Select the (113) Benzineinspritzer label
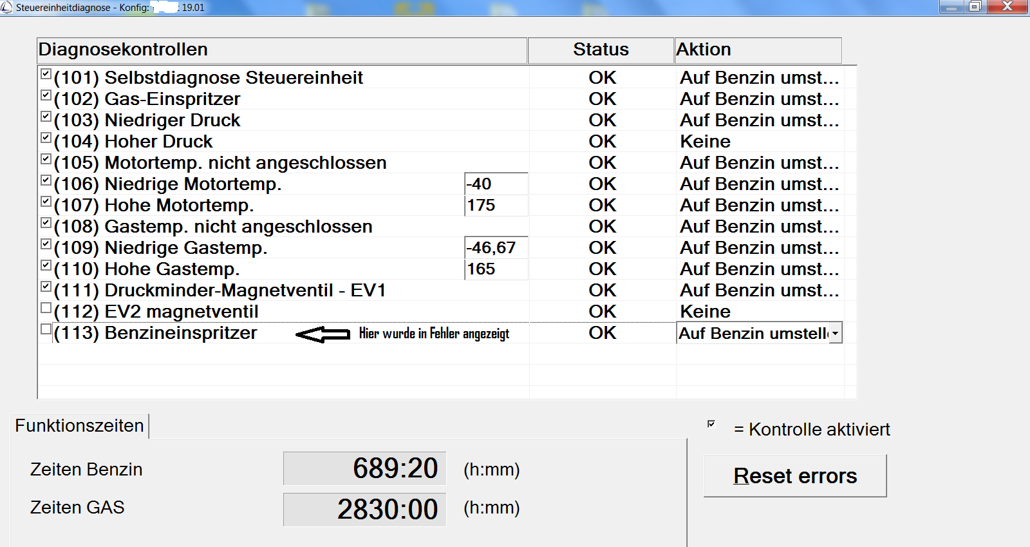1030x547 pixels. click(155, 332)
